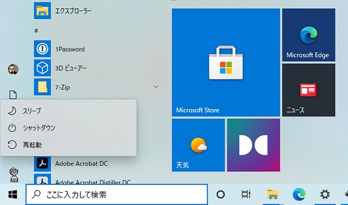348x205 pixels.
Task: Launch Microsoft Edge from taskbar
Action: [x=299, y=194]
